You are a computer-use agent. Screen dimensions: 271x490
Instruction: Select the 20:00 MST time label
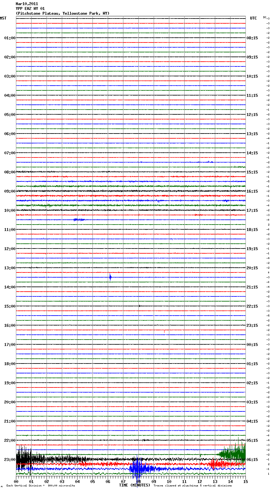[x=10, y=402]
